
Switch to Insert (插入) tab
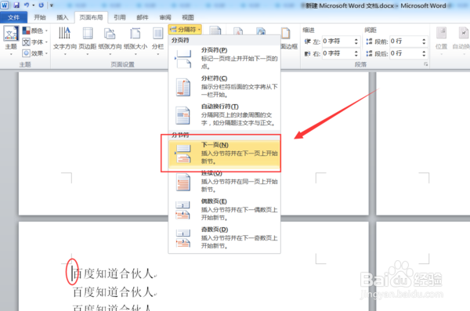click(x=63, y=17)
